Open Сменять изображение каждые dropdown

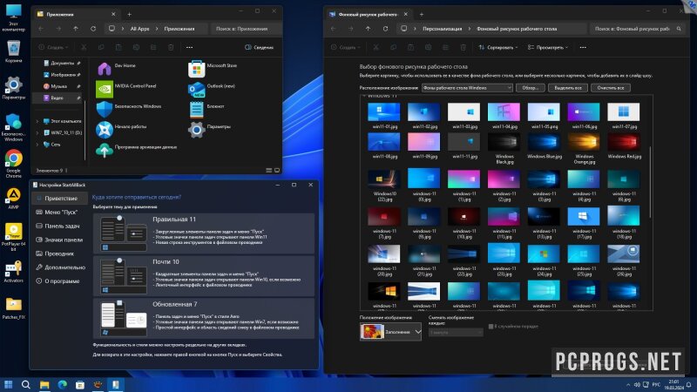tap(456, 333)
